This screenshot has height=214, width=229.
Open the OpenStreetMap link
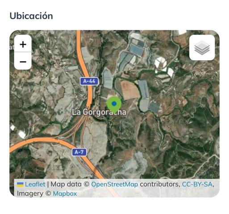pos(114,184)
